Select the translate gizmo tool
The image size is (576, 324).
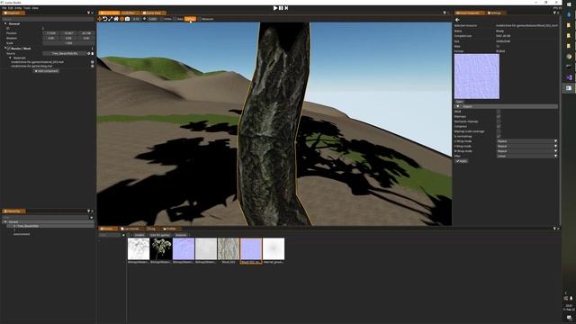pos(100,19)
